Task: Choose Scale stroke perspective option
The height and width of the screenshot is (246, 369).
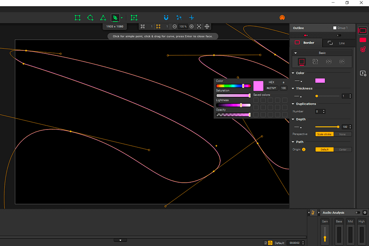Action: (x=324, y=134)
